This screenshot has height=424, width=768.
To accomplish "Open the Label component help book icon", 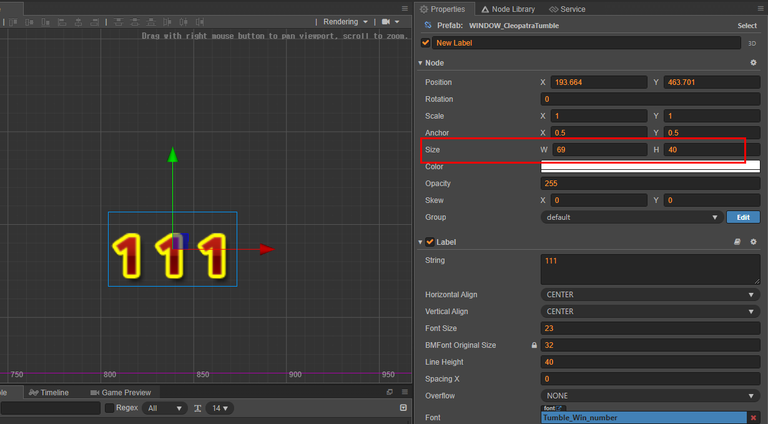I will pos(737,242).
